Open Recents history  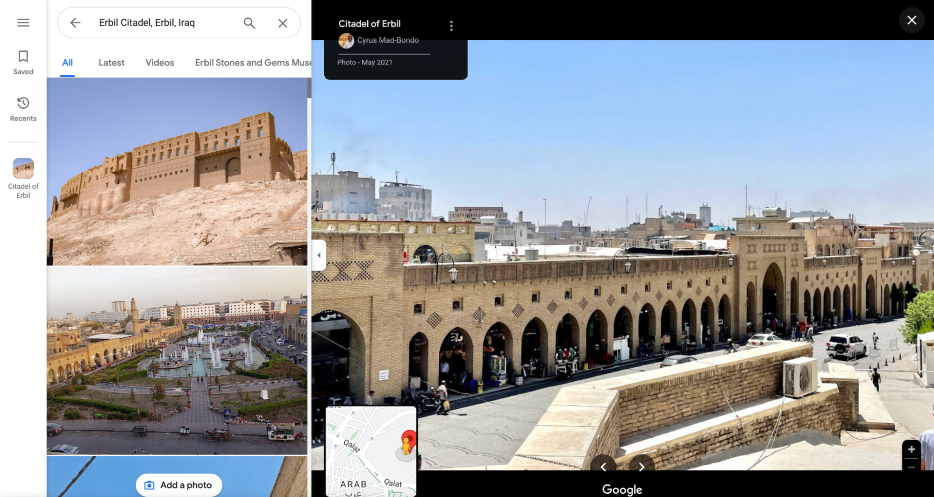click(x=23, y=109)
